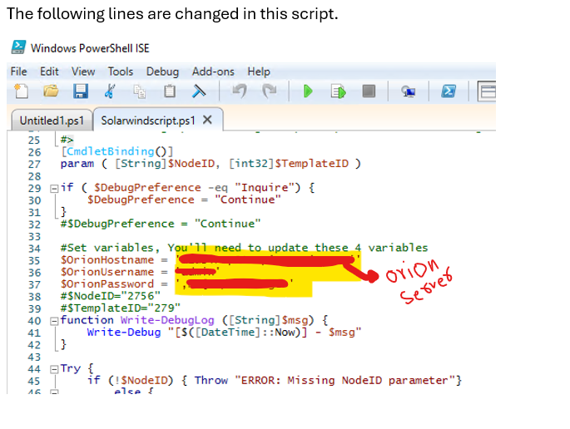Click the #$TemplateID="279" comment line
The image size is (570, 429).
(121, 308)
